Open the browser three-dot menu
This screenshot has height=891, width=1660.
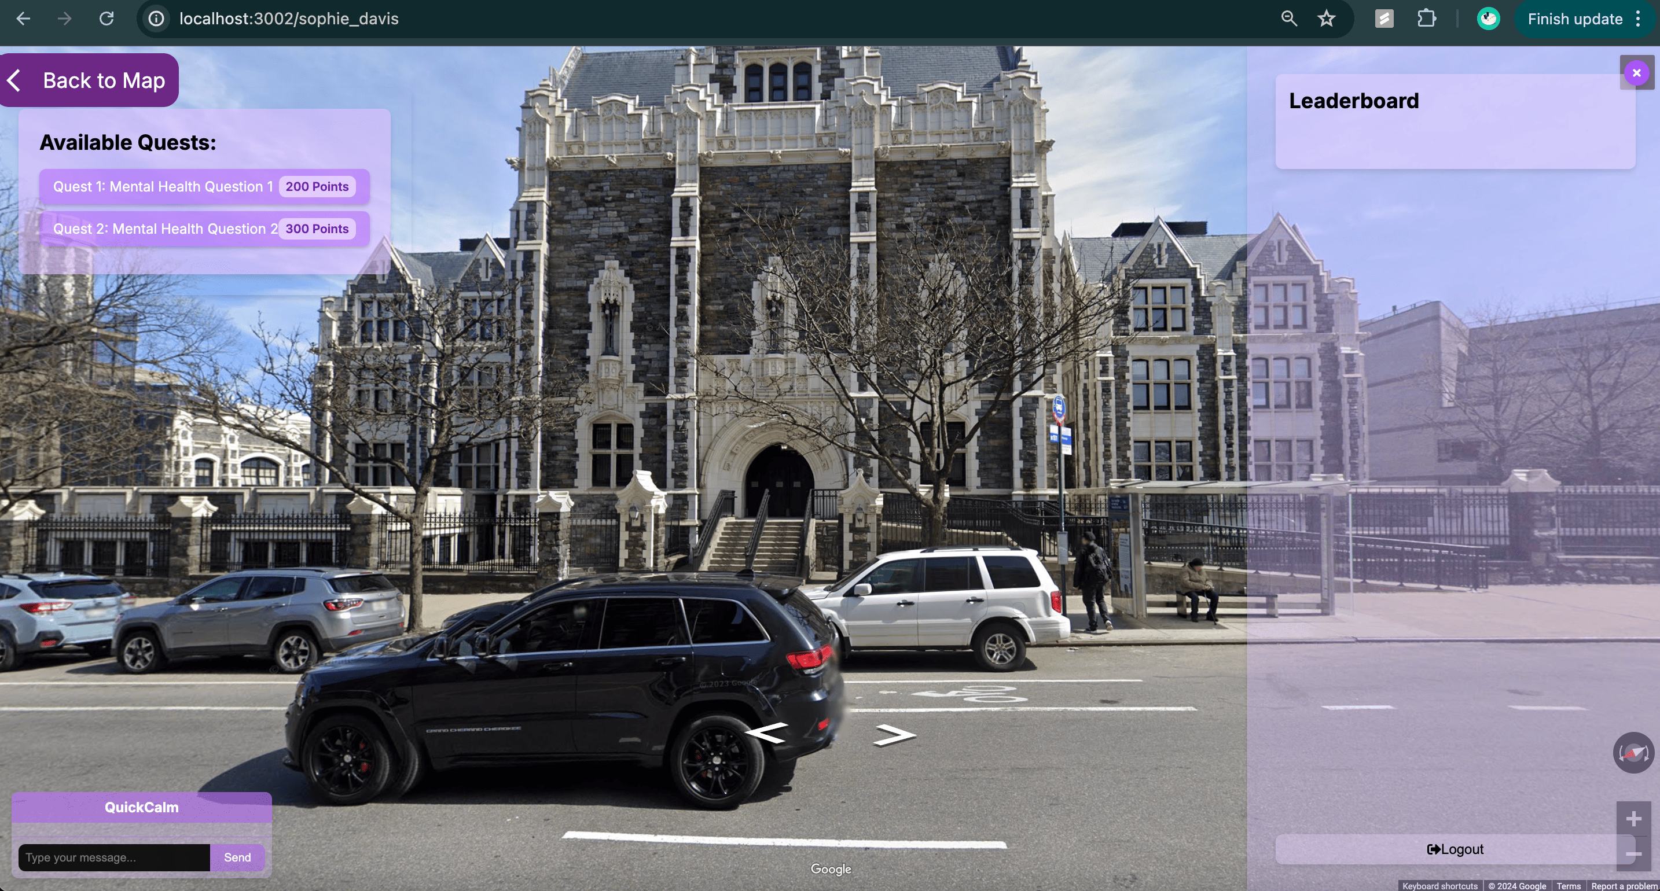1638,19
